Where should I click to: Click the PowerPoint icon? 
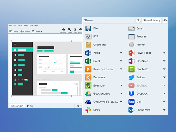point(131,53)
